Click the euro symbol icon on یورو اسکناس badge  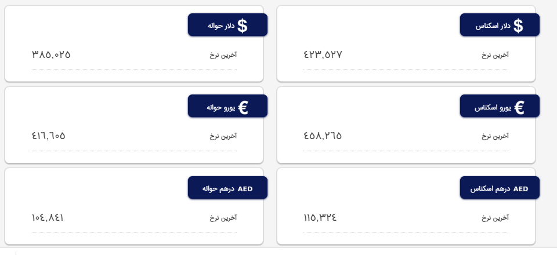[x=519, y=107]
